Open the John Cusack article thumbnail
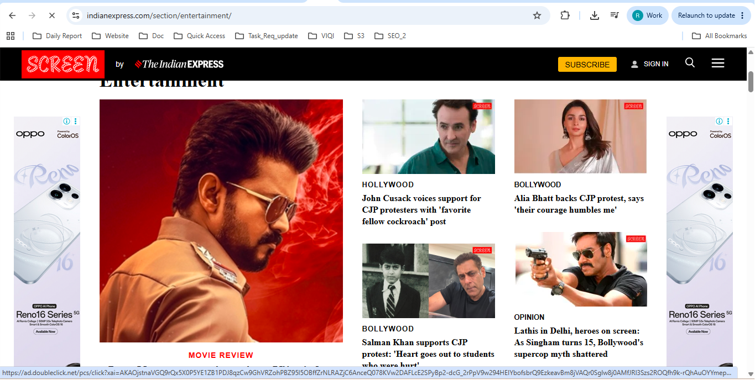 [429, 136]
